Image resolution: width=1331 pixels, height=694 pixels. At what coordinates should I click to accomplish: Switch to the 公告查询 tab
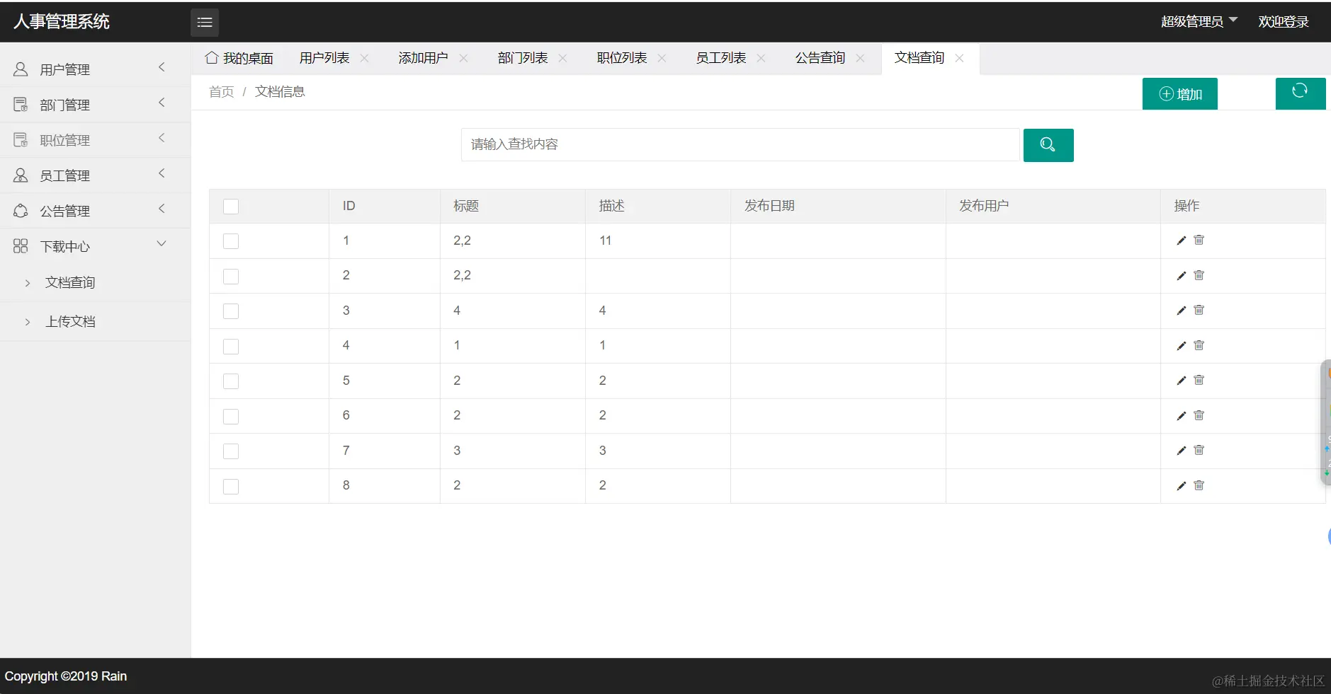(x=820, y=58)
